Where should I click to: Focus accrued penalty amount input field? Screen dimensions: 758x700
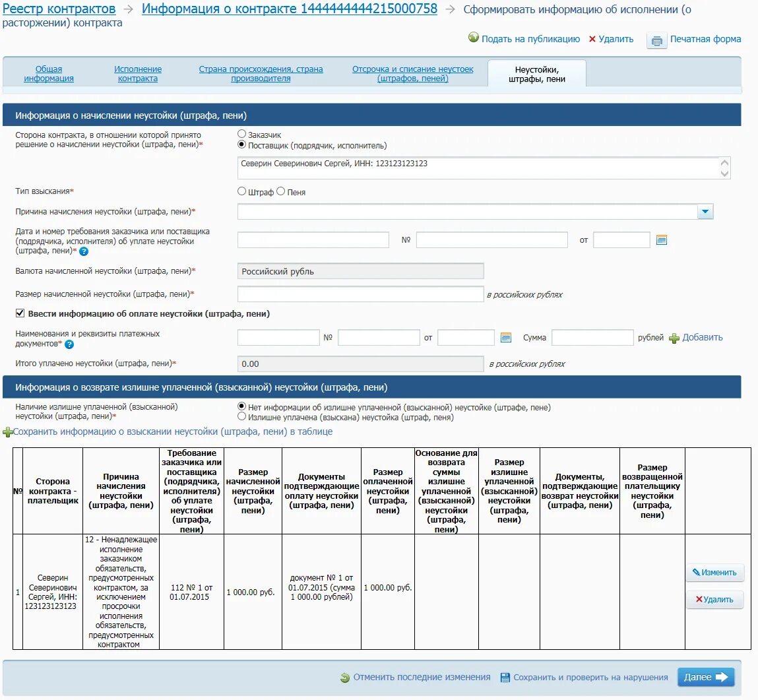pyautogui.click(x=361, y=294)
